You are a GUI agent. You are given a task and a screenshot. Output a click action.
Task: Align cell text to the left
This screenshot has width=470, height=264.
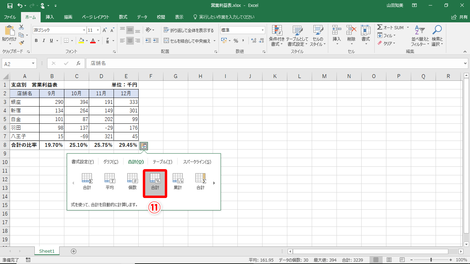point(122,41)
